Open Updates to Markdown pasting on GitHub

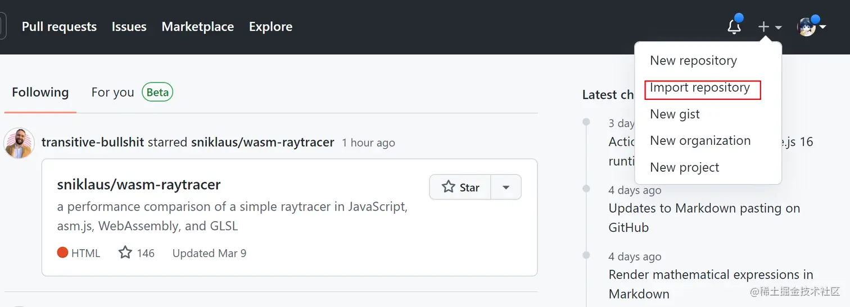(x=704, y=218)
